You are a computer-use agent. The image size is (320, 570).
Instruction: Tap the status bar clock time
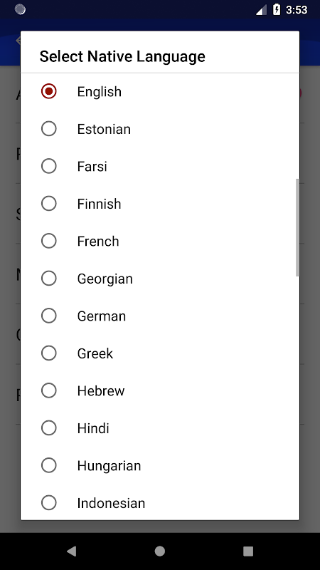click(x=297, y=10)
